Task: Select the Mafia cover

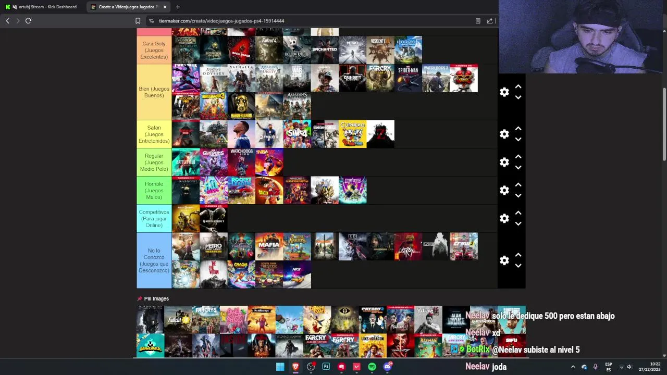Action: [x=269, y=246]
